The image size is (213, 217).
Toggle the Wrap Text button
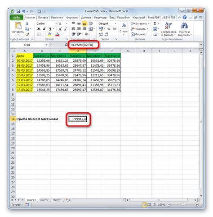coord(90,23)
